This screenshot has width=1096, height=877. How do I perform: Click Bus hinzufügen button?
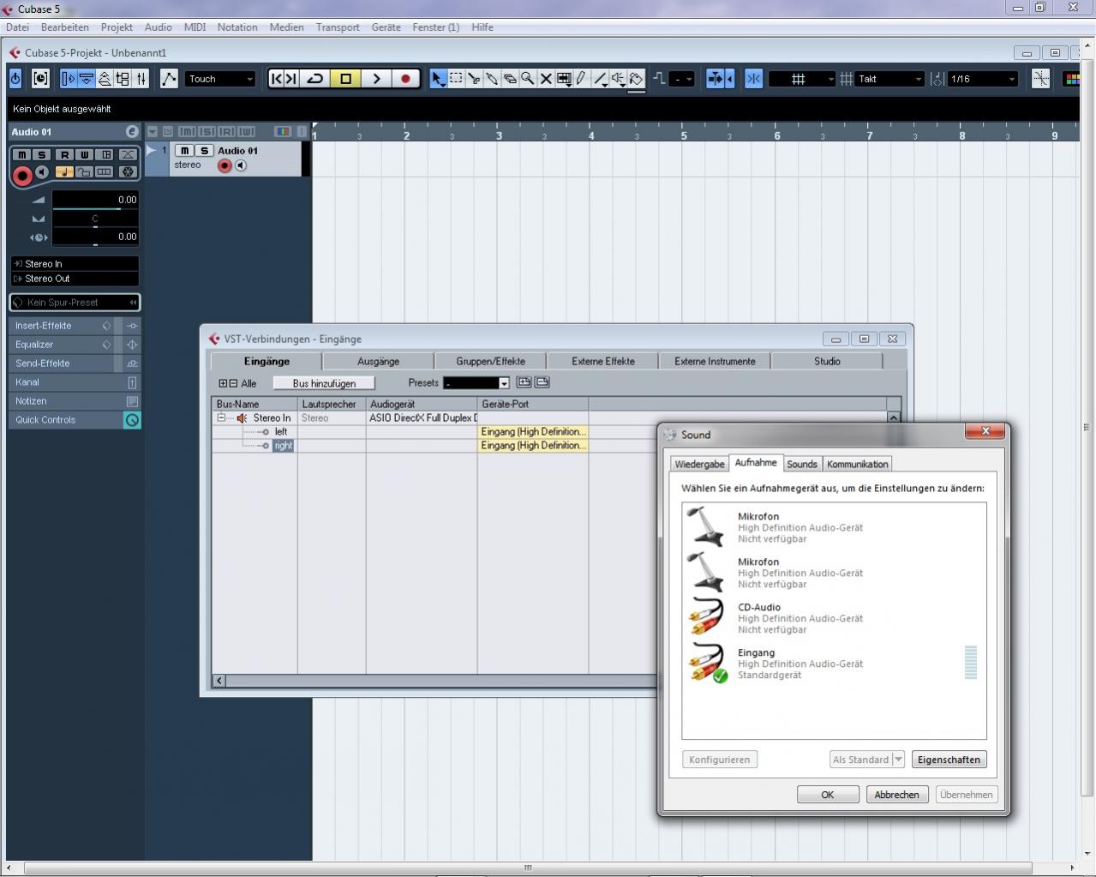click(x=324, y=383)
